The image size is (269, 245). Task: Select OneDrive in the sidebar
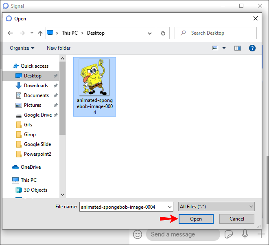[26, 167]
